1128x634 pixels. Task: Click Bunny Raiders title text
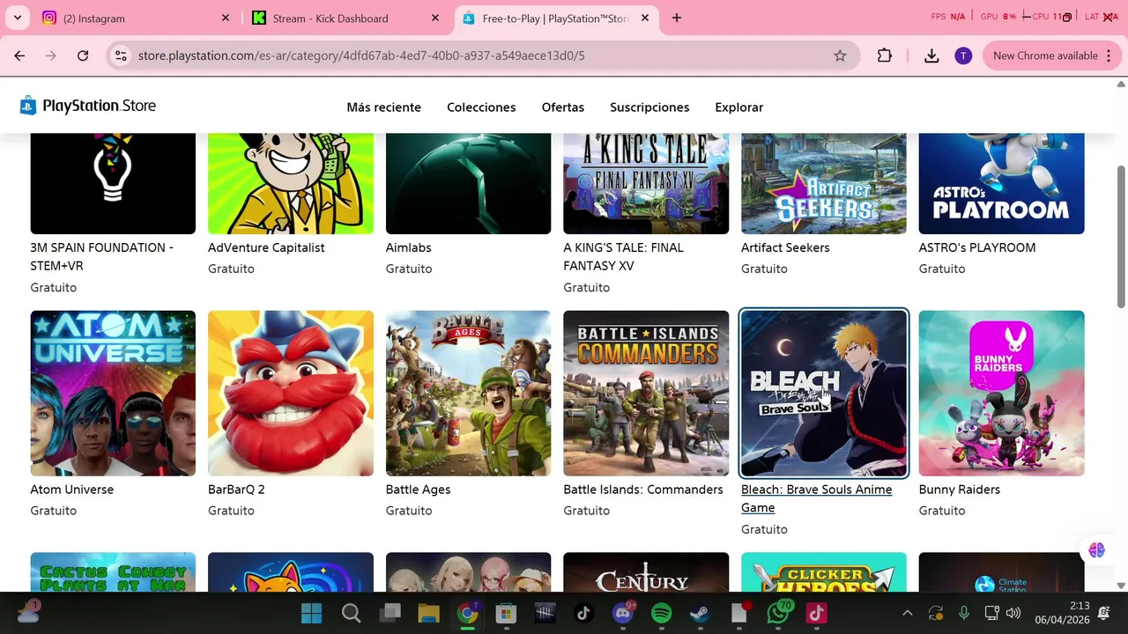point(960,490)
